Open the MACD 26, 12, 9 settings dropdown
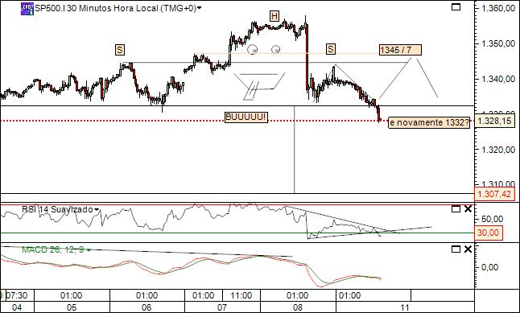520x313 pixels. [x=89, y=250]
